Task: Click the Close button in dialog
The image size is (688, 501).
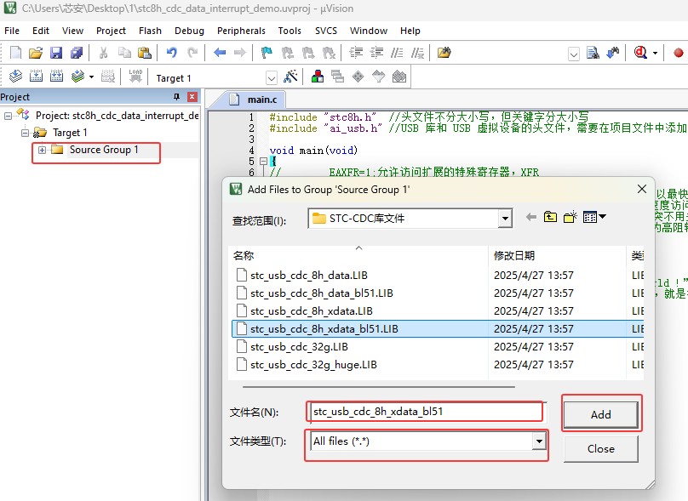Action: point(600,449)
